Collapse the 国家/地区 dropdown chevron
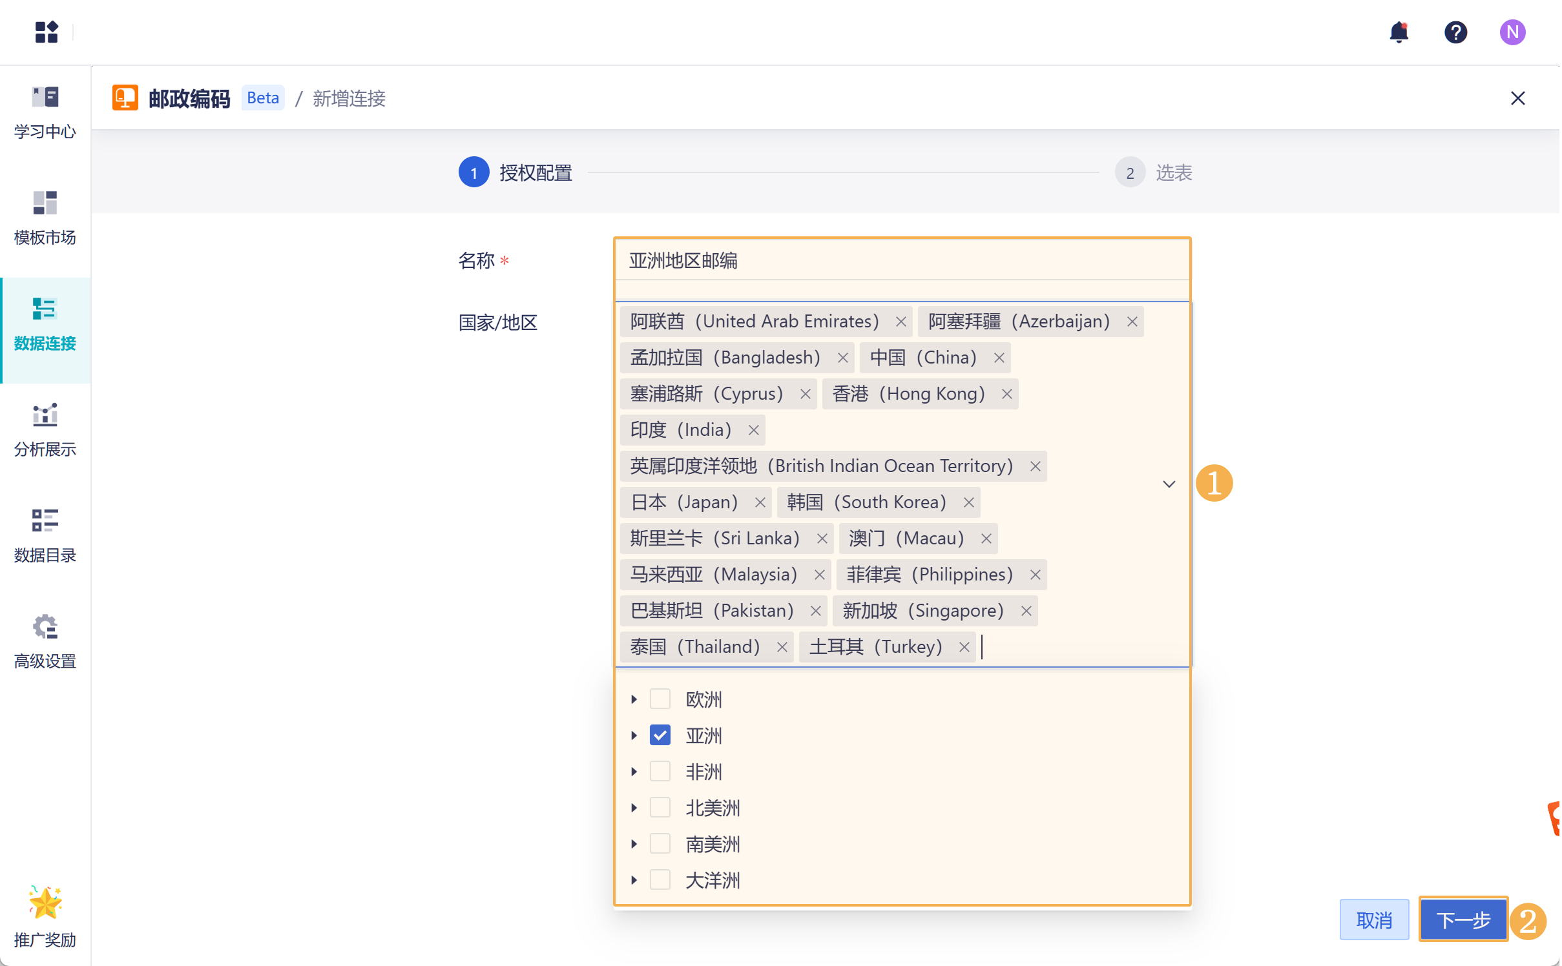Image resolution: width=1562 pixels, height=966 pixels. (x=1169, y=484)
